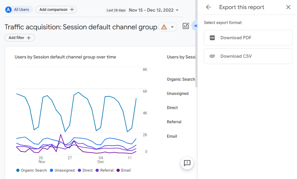Toggle Unassigned series in chart legend
Screen dimensions: 297x179
pyautogui.click(x=62, y=171)
